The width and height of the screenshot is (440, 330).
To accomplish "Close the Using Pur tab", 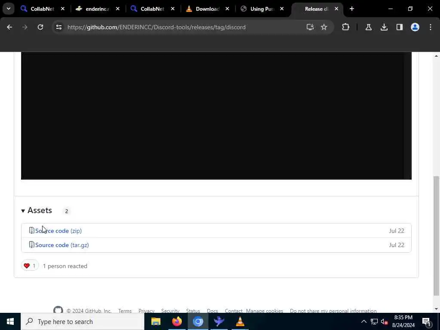I will click(282, 9).
